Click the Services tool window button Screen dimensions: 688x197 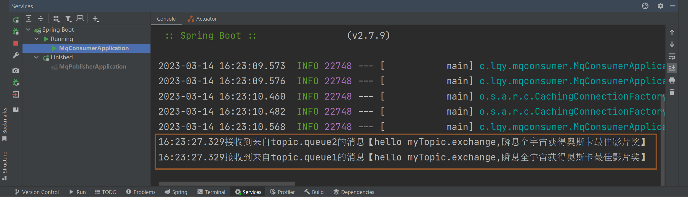(248, 192)
